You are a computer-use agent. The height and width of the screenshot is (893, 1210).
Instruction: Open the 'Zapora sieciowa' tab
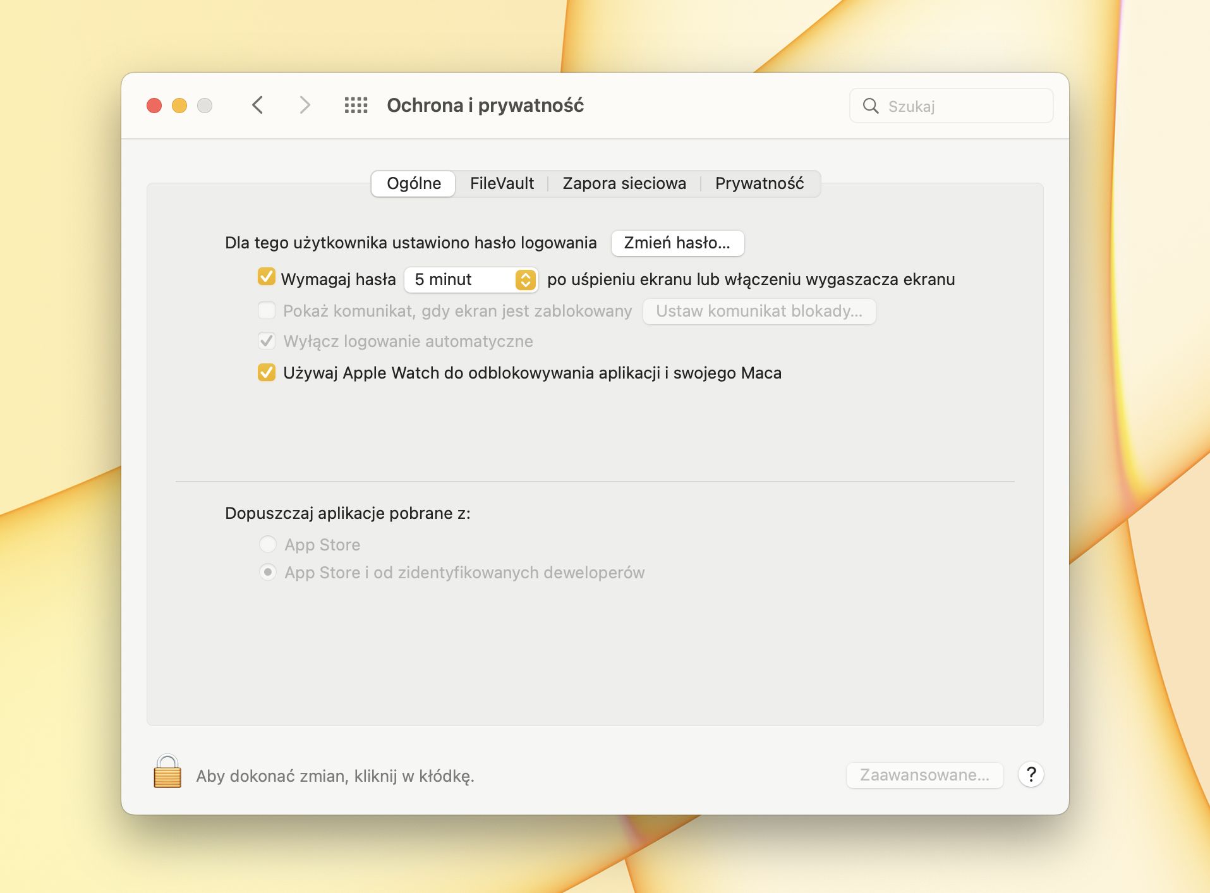coord(624,183)
